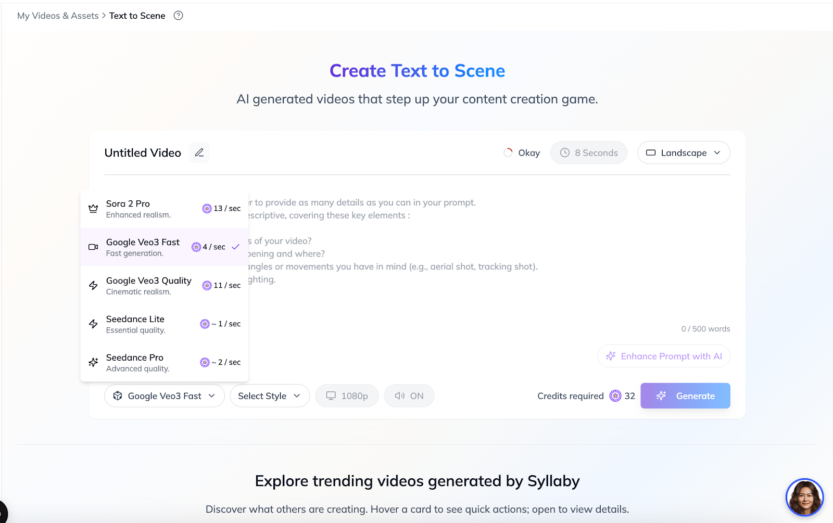Click the landscape rectangle icon

651,153
